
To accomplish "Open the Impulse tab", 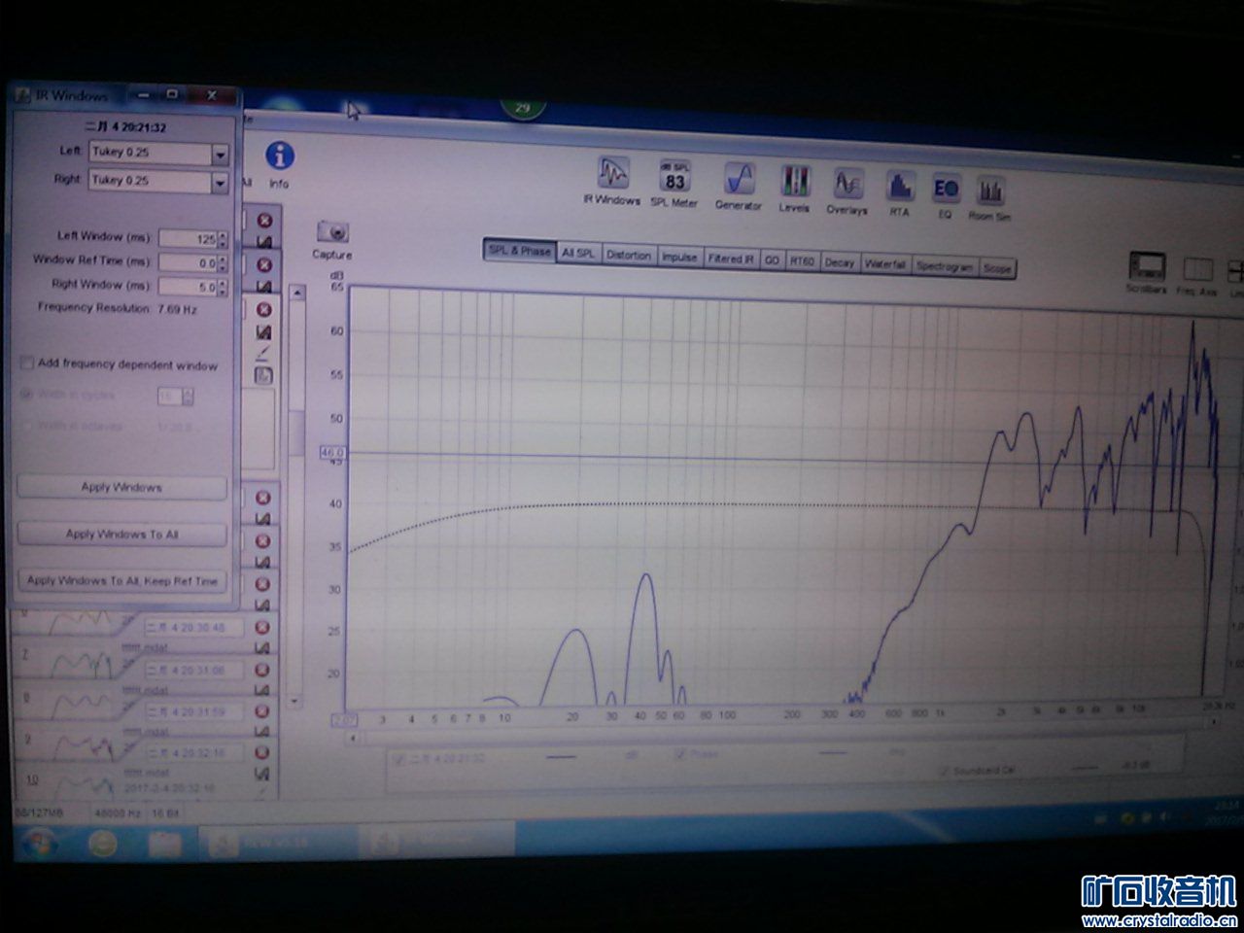I will point(679,257).
